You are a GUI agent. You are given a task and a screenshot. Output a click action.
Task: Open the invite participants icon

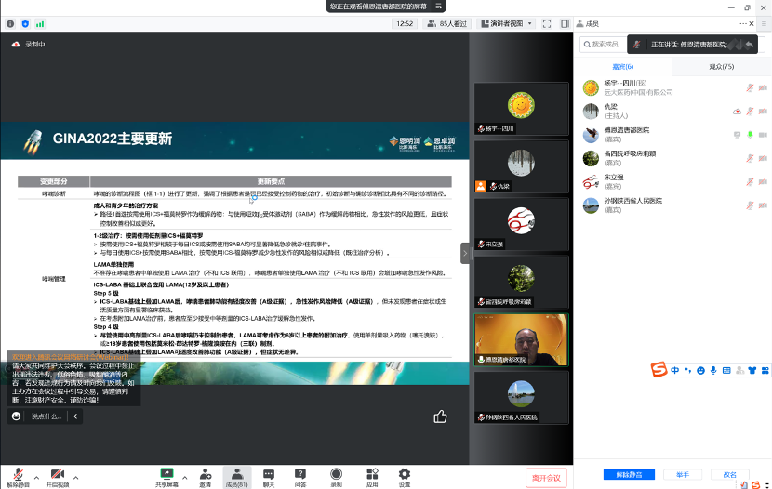(205, 474)
